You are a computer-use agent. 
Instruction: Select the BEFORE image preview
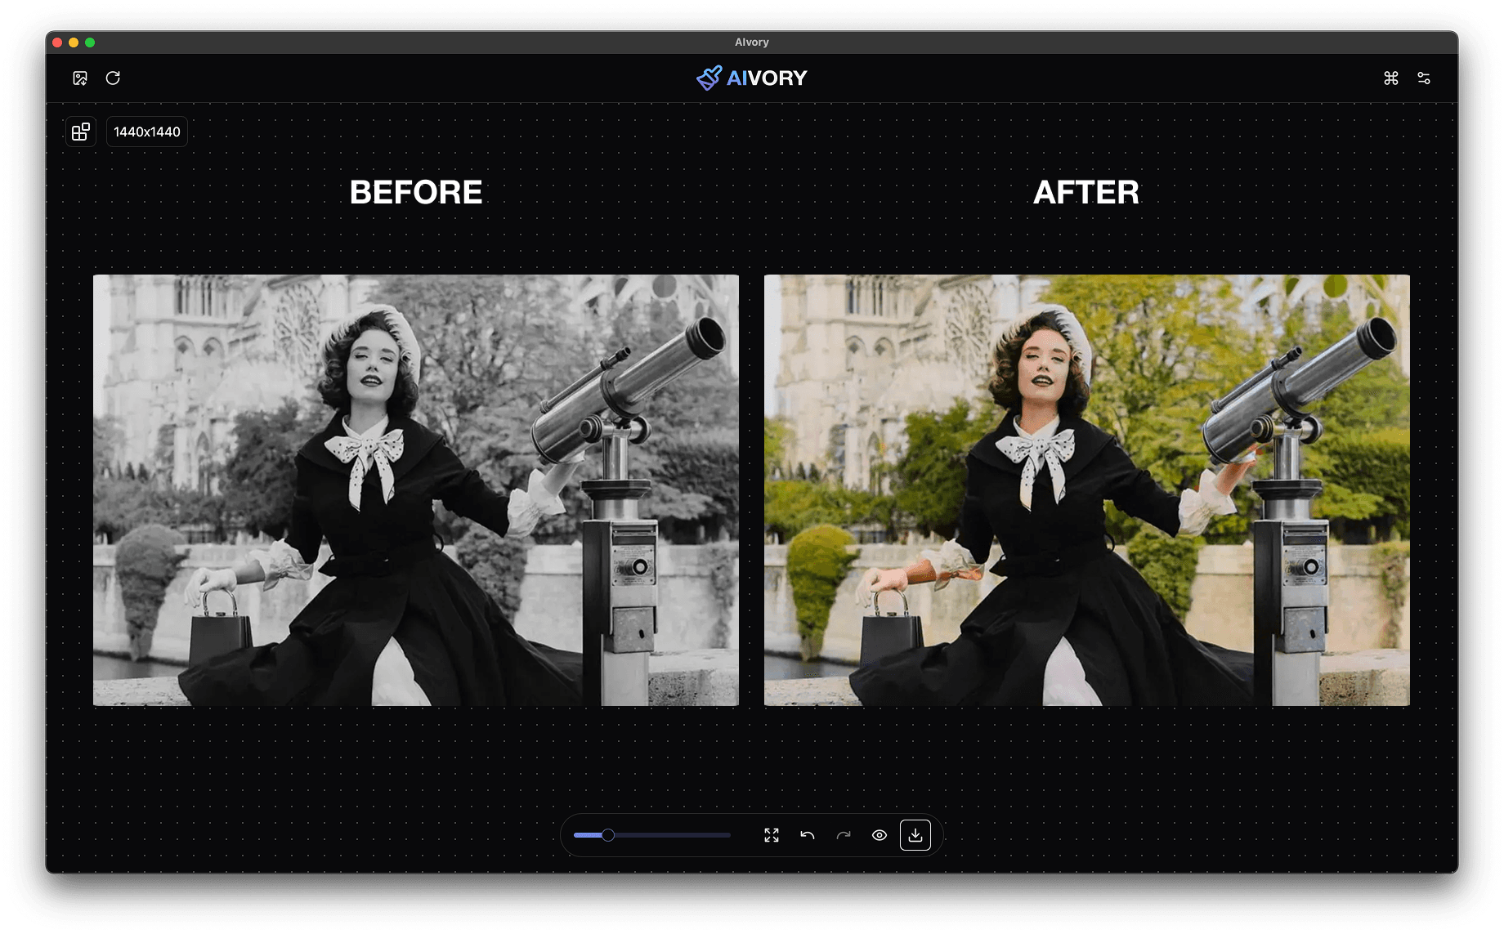point(416,489)
